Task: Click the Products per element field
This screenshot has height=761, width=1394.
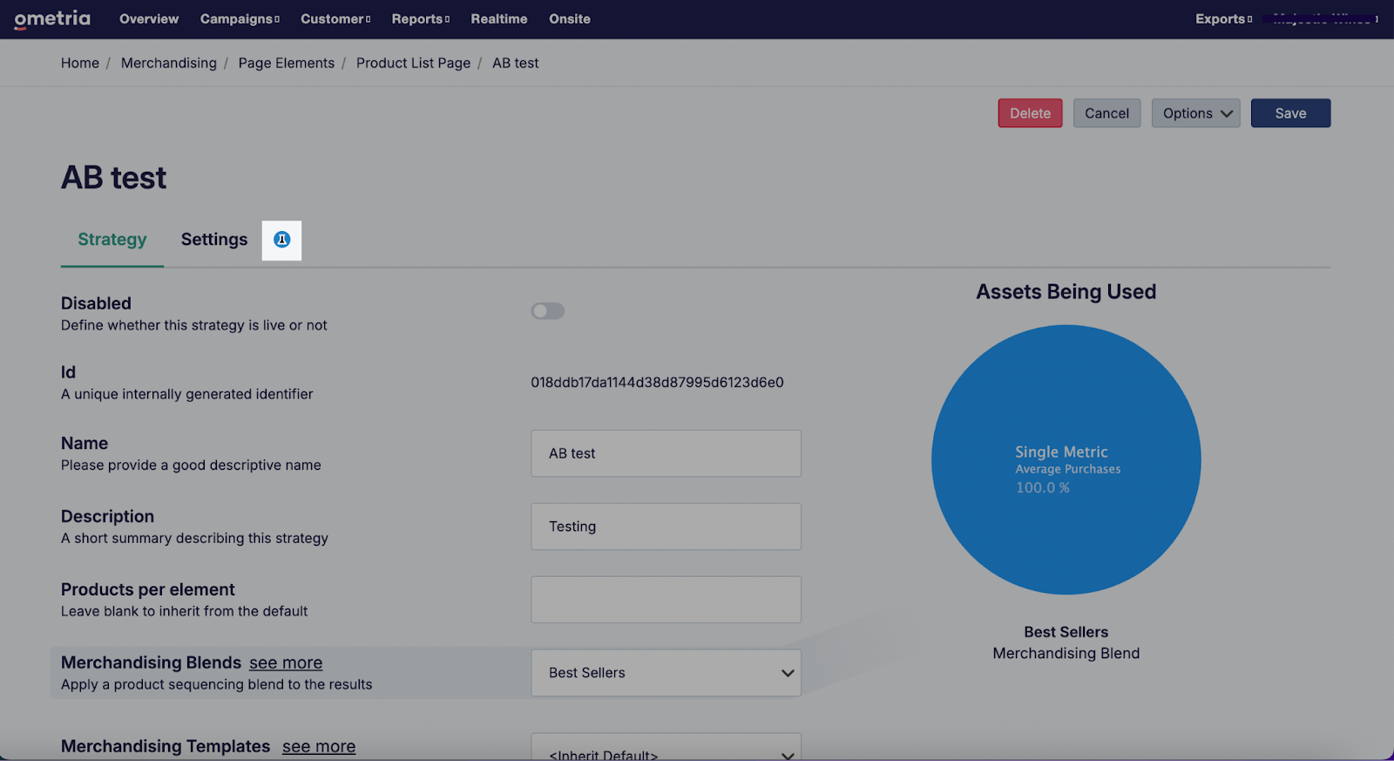Action: point(666,600)
